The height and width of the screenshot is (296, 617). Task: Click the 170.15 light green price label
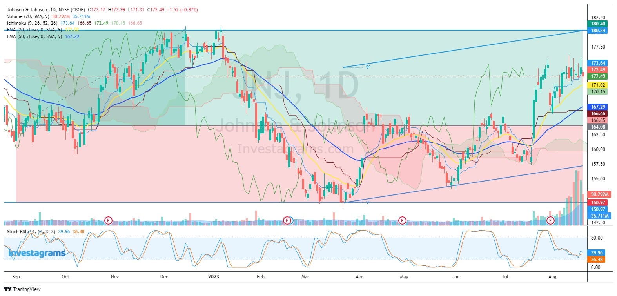pyautogui.click(x=598, y=92)
